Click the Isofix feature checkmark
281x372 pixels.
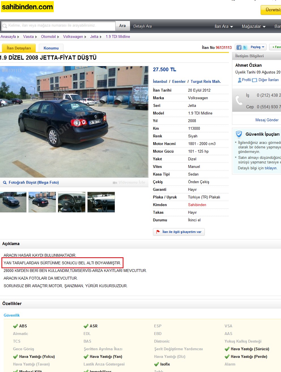tap(157, 364)
